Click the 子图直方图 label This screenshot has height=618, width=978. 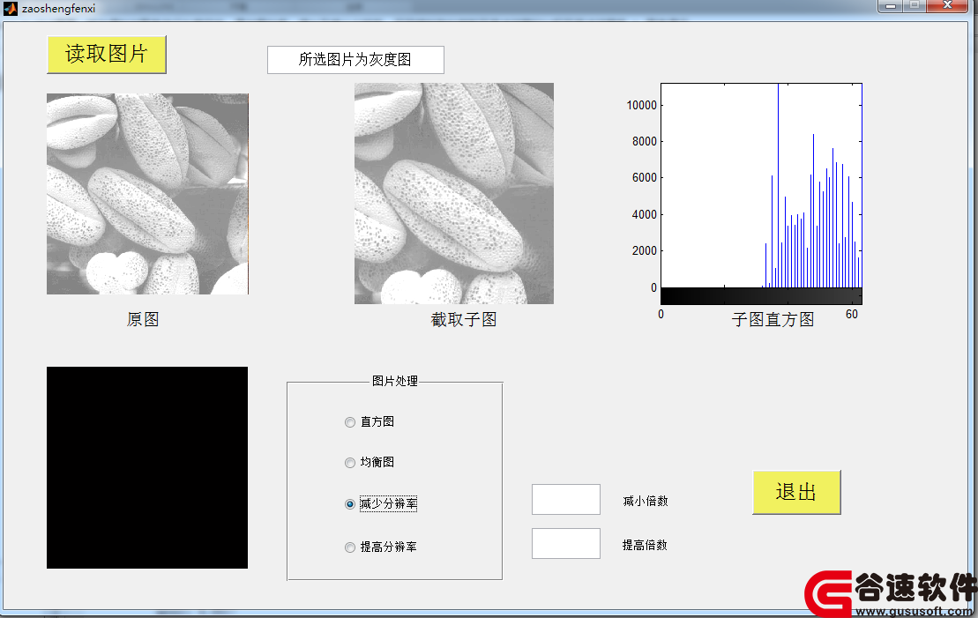coord(773,320)
